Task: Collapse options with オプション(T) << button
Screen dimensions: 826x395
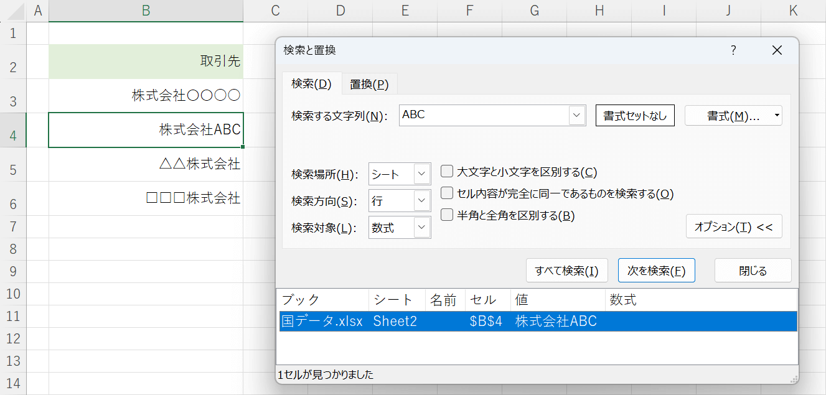Action: click(x=733, y=227)
